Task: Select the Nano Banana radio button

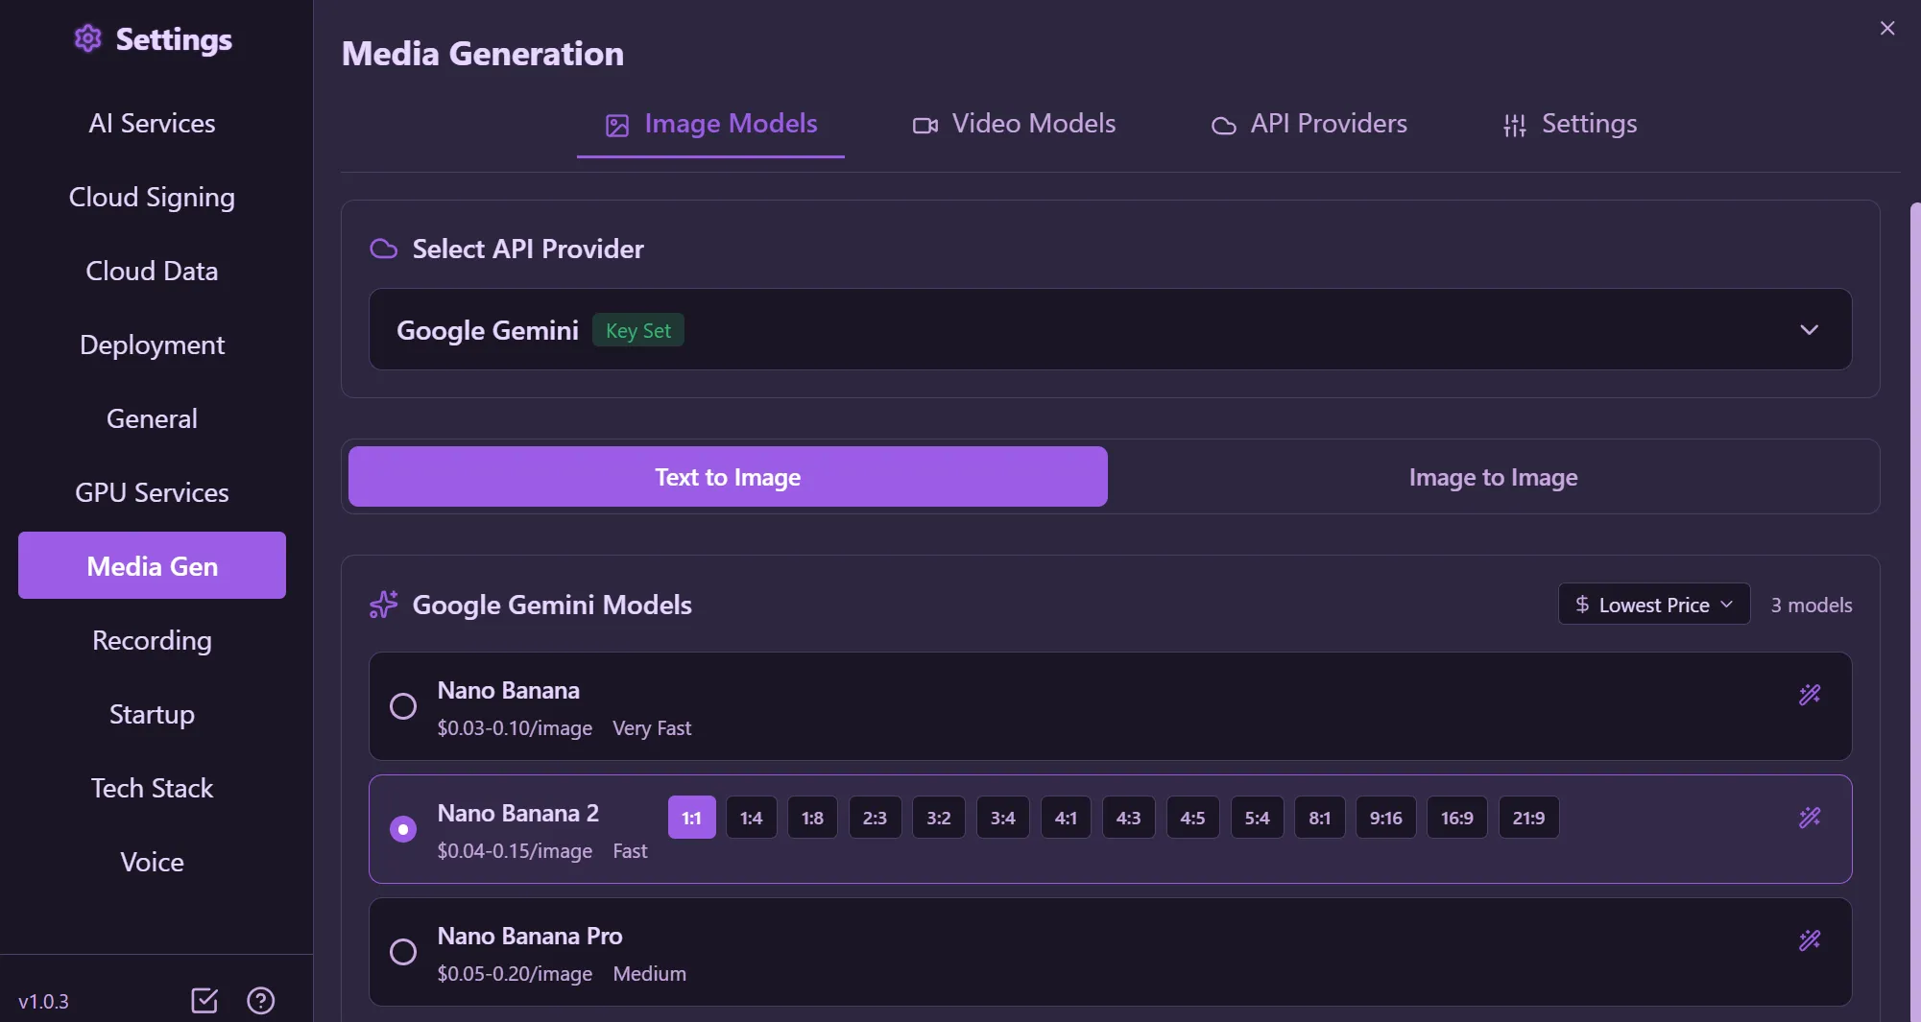Action: tap(403, 706)
